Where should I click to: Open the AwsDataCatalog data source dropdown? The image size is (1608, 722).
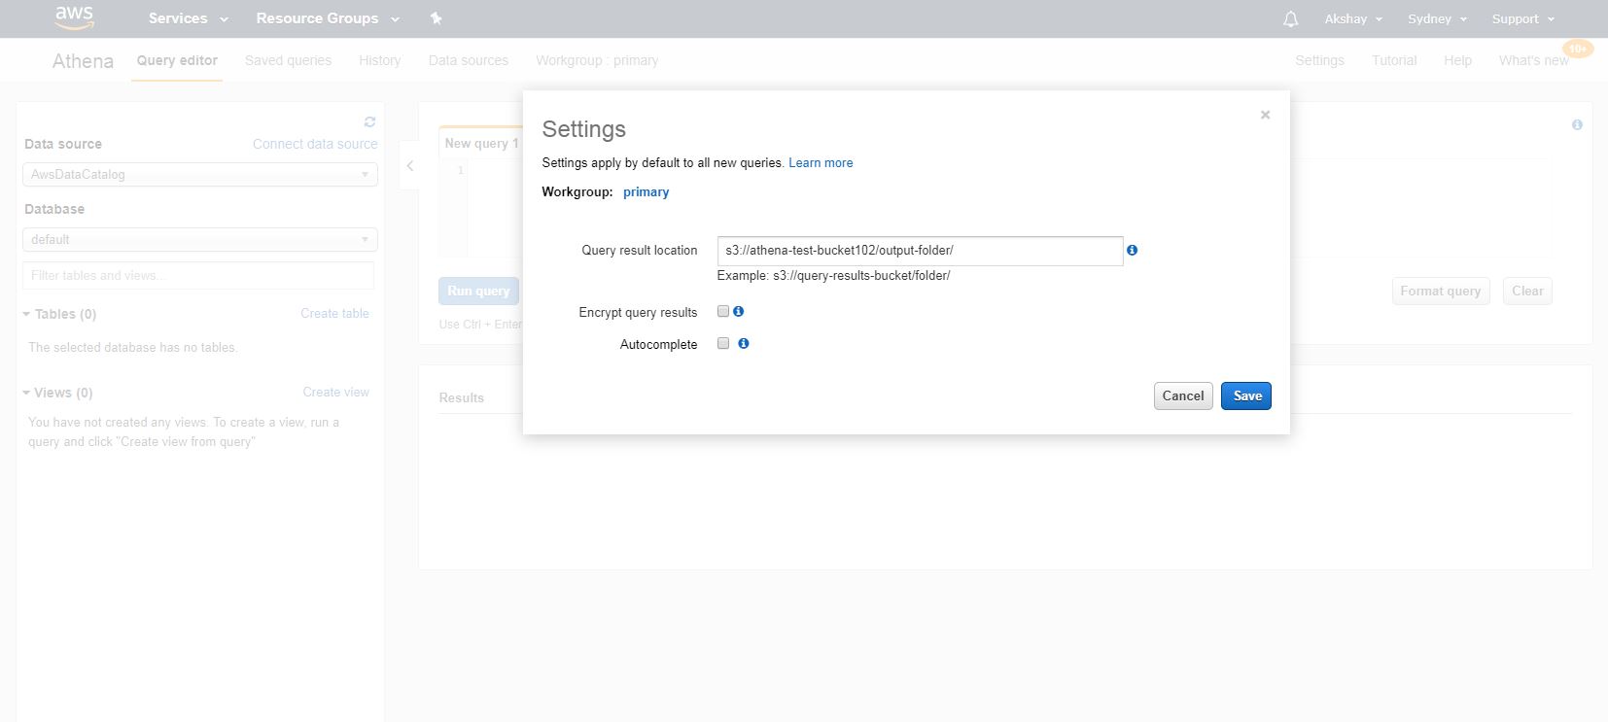[200, 174]
